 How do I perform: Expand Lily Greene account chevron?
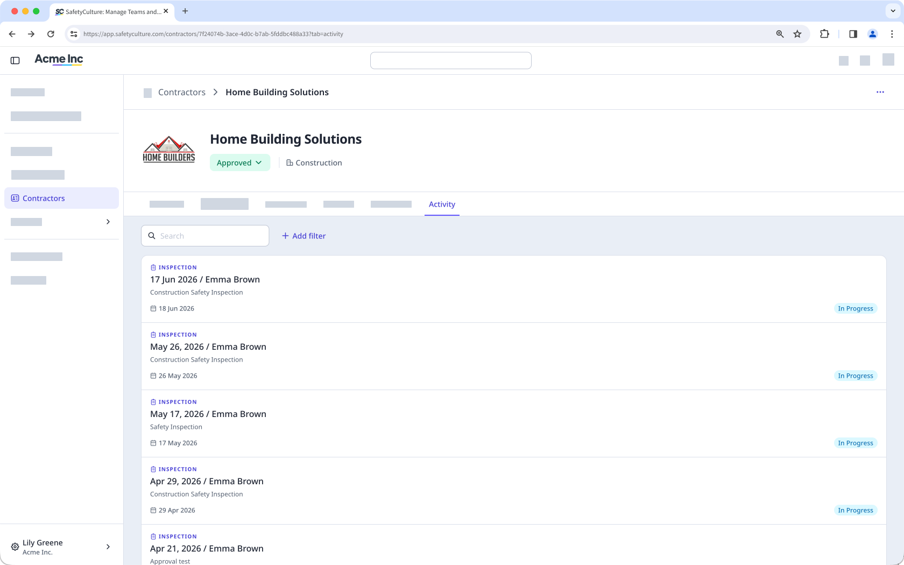(x=108, y=547)
